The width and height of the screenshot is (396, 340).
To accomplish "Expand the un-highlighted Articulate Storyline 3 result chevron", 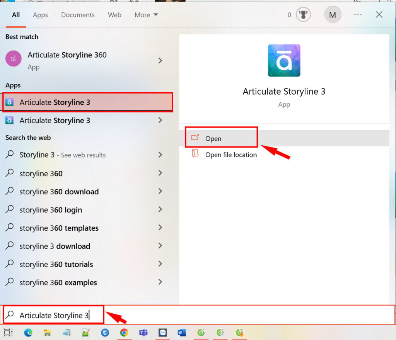I will [160, 120].
